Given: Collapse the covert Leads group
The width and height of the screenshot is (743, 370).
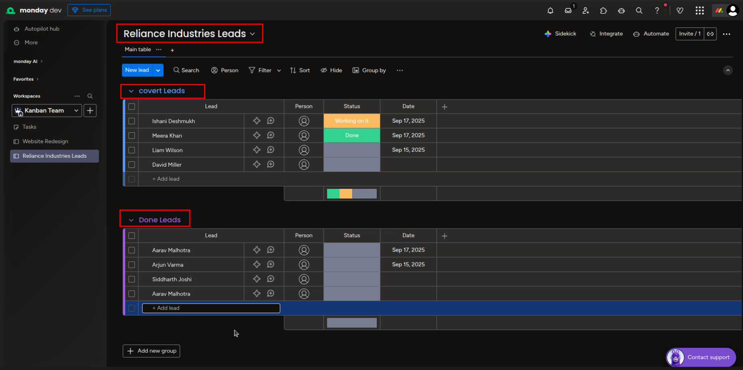Looking at the screenshot, I should coord(131,91).
